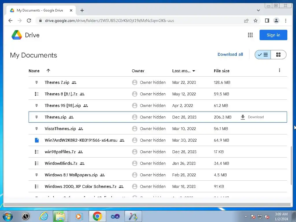The height and width of the screenshot is (222, 296).
Task: Click owner avatar in Themes.zip row
Action: point(135,117)
